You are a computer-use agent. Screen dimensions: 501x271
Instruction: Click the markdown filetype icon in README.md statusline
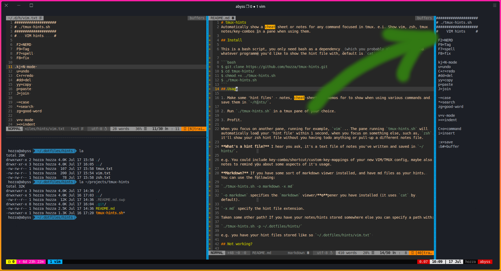(x=308, y=253)
